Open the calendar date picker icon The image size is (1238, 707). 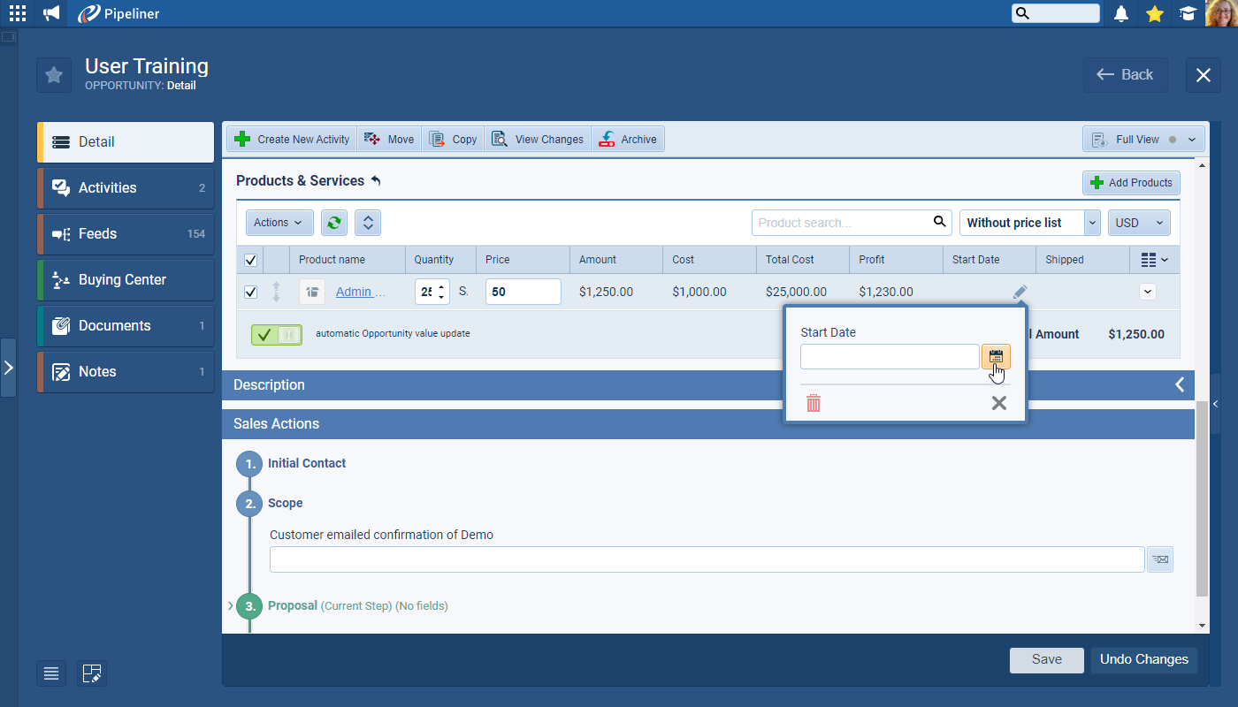(x=996, y=357)
